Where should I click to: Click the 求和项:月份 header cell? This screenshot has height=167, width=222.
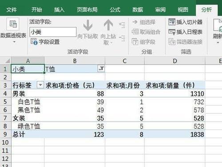coord(125,86)
